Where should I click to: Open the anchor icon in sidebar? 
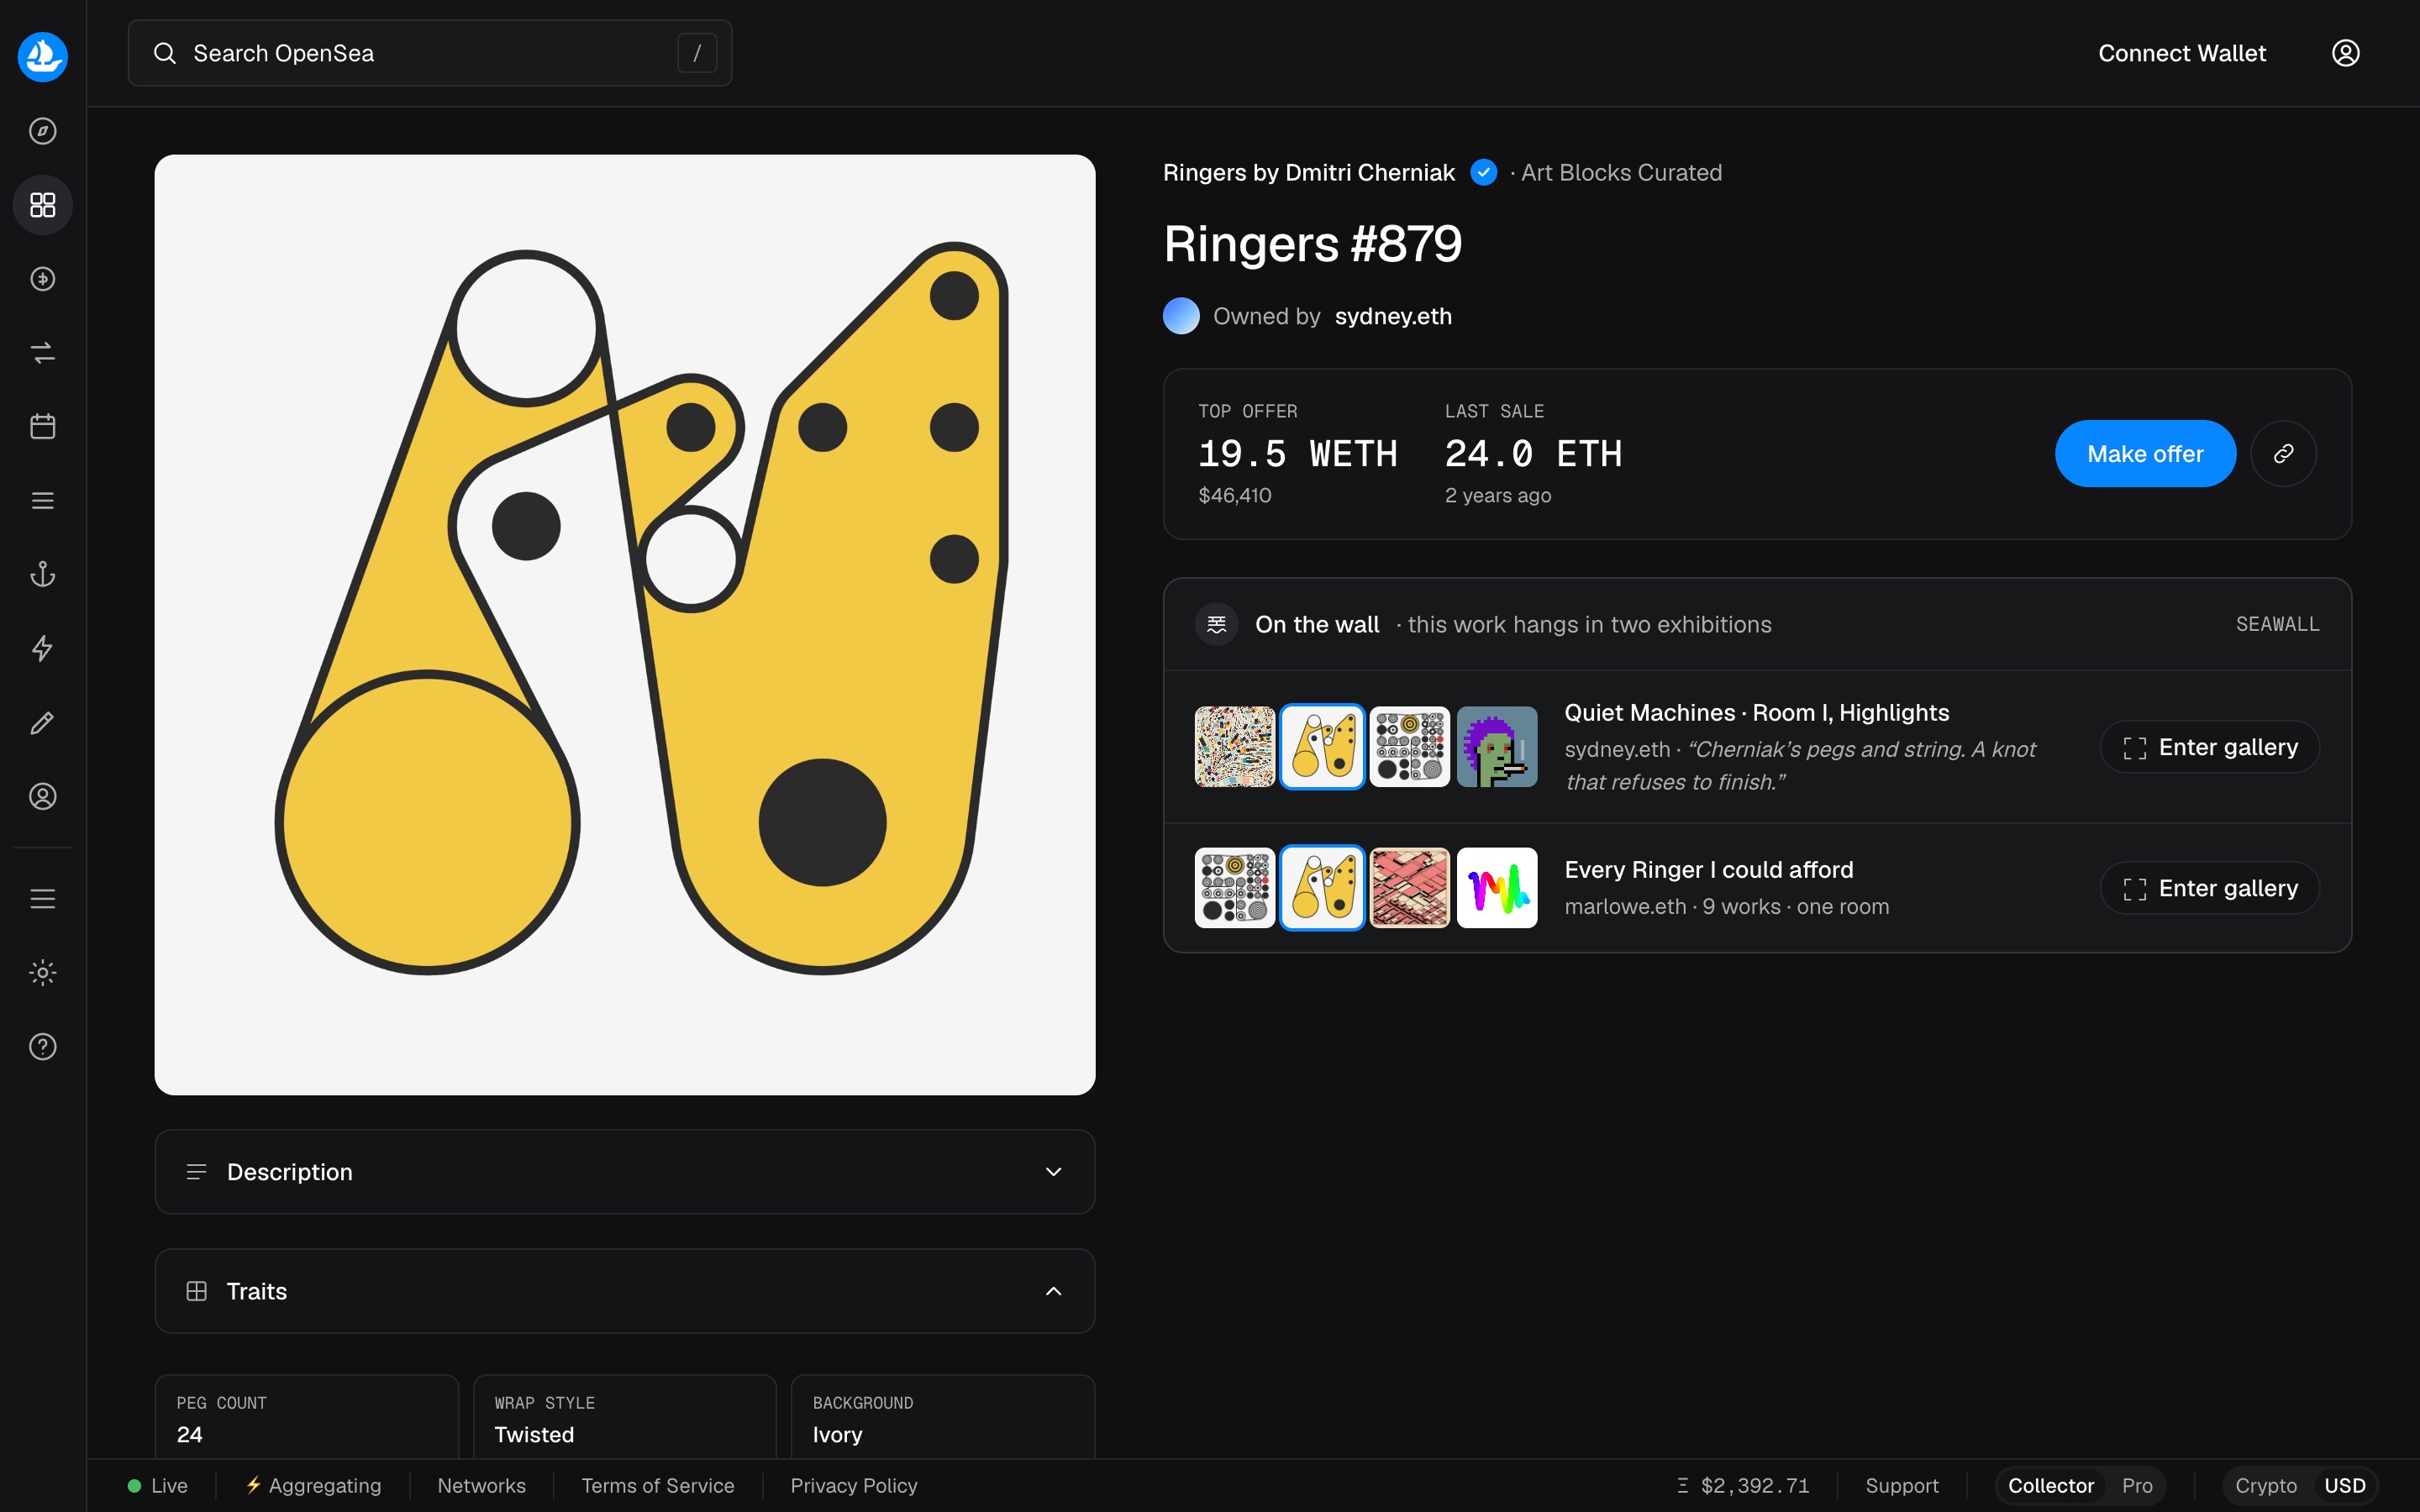43,574
